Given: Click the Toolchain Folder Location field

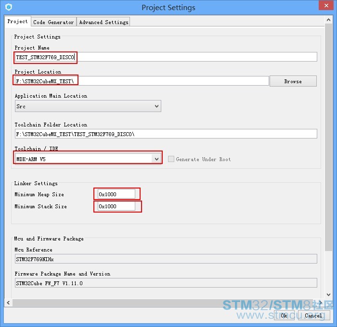Looking at the screenshot, I should pos(166,134).
